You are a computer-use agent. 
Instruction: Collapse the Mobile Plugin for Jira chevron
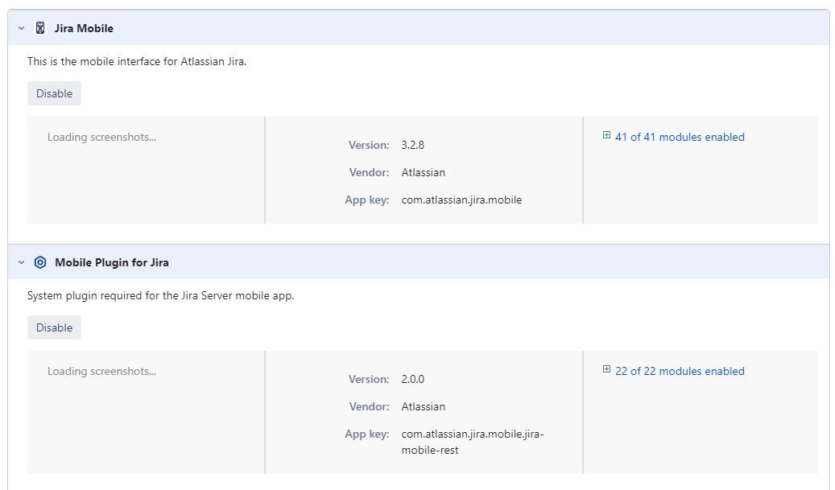click(x=21, y=262)
